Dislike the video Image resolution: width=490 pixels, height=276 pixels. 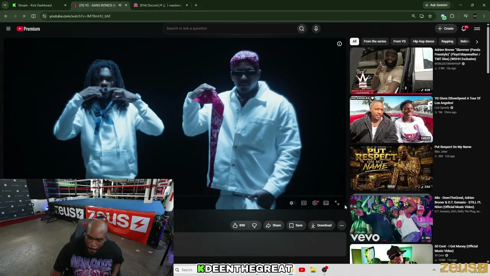pos(254,225)
